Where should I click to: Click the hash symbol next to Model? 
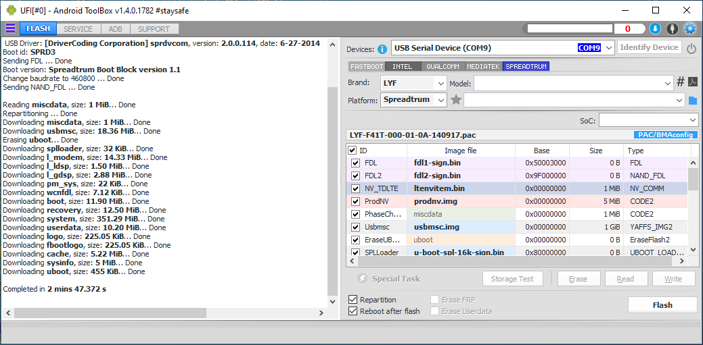click(681, 82)
